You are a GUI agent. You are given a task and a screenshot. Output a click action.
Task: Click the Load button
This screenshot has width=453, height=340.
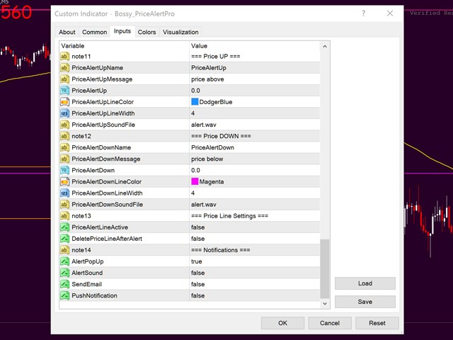tap(365, 283)
